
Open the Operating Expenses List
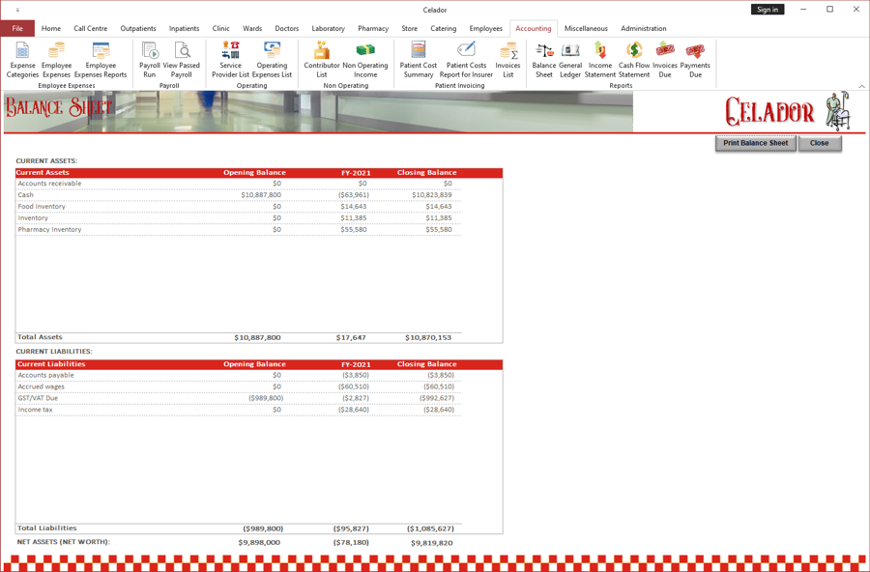pyautogui.click(x=272, y=60)
